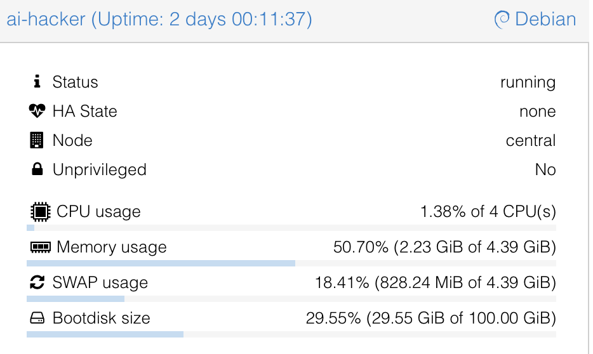Click the CPU usage chip icon
Viewport: 593px width, 354px height.
pyautogui.click(x=39, y=211)
